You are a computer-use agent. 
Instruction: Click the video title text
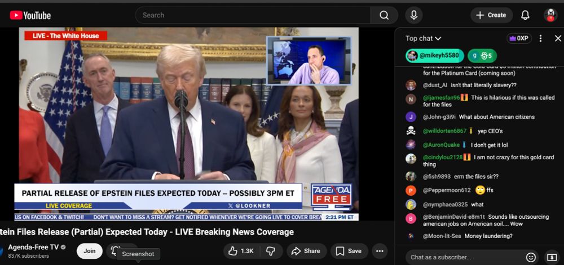click(x=147, y=232)
